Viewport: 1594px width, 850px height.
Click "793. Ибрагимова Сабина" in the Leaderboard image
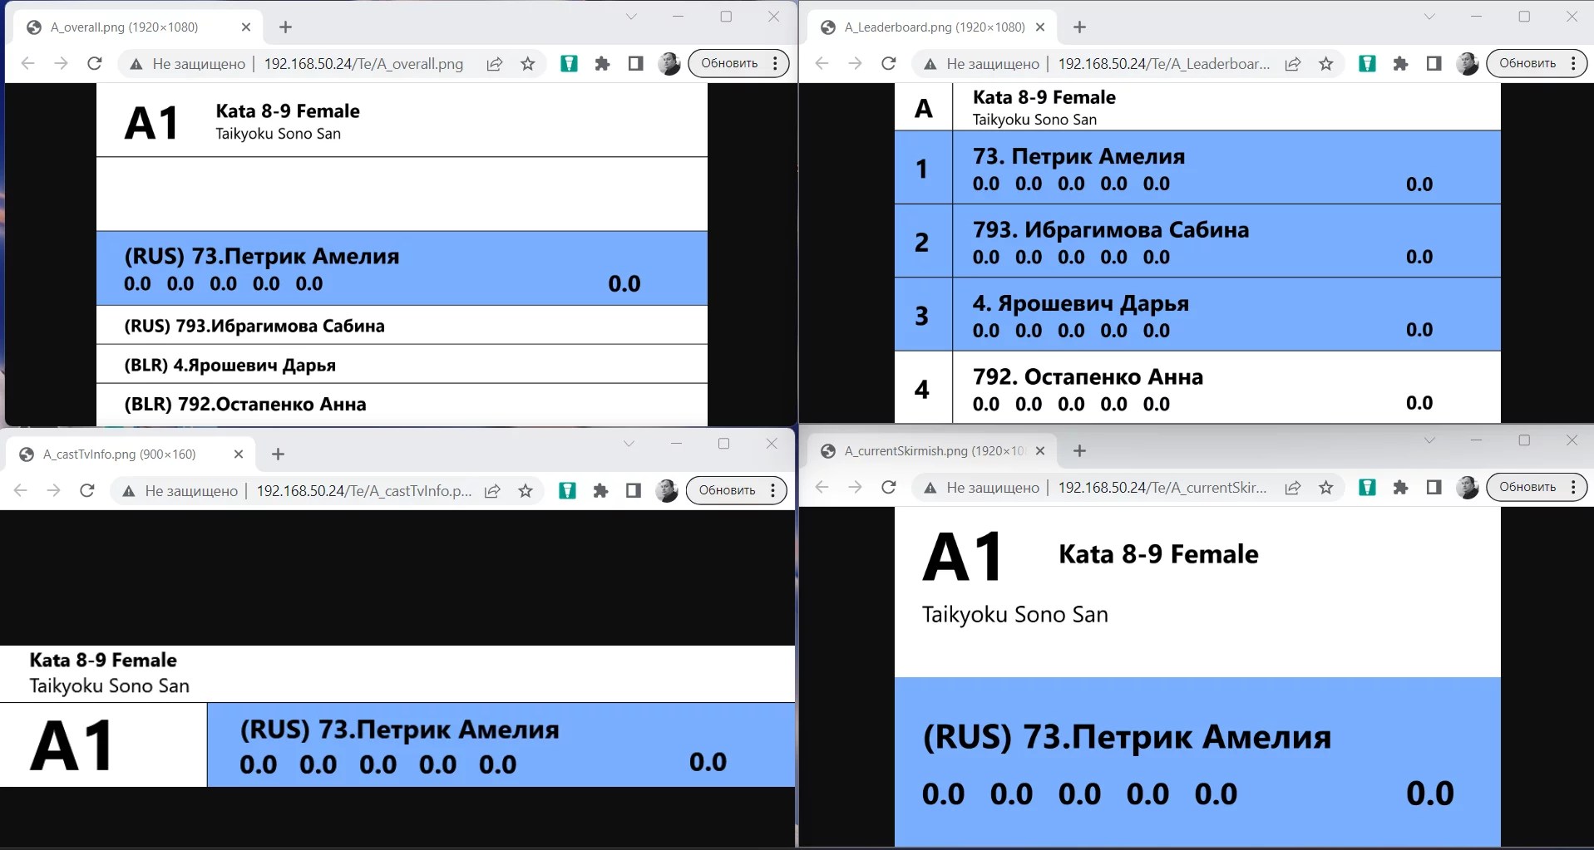click(x=1111, y=230)
